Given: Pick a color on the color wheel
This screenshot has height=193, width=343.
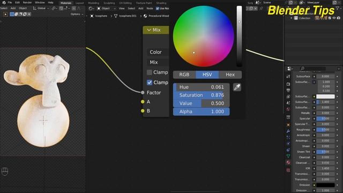Looking at the screenshot, I should pyautogui.click(x=204, y=36).
